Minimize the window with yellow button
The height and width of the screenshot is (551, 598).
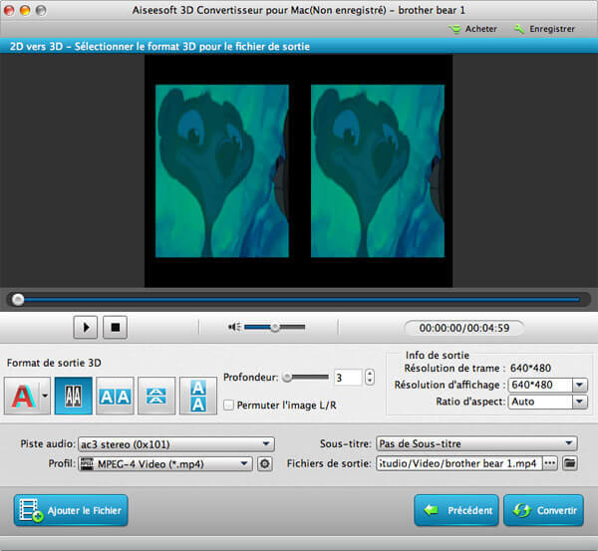tap(25, 10)
